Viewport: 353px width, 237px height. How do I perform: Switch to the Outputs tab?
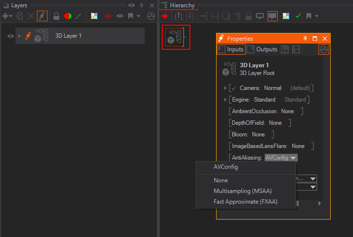[263, 49]
